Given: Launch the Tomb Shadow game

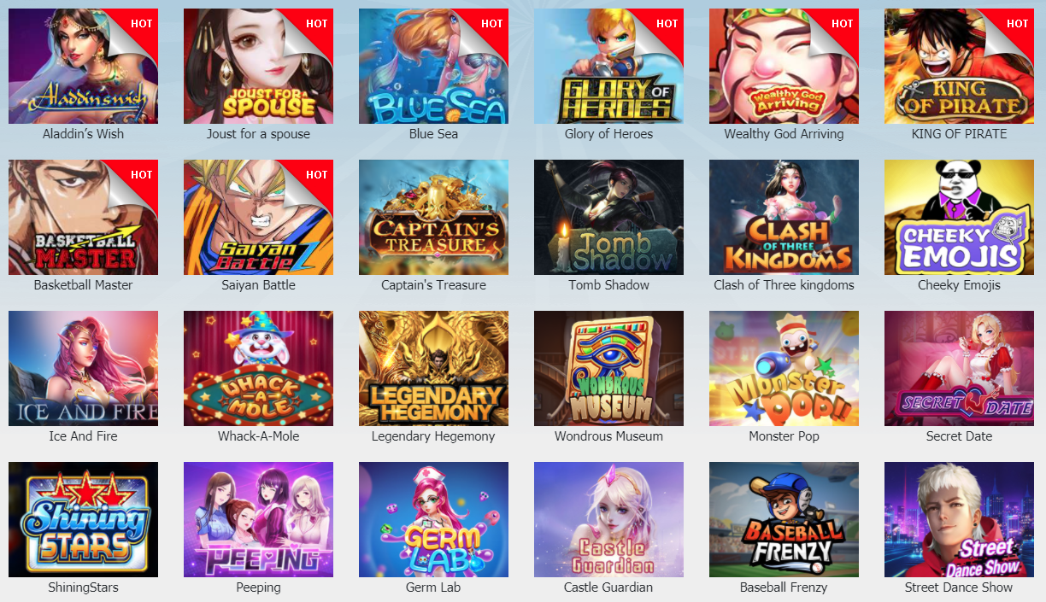Looking at the screenshot, I should tap(608, 217).
